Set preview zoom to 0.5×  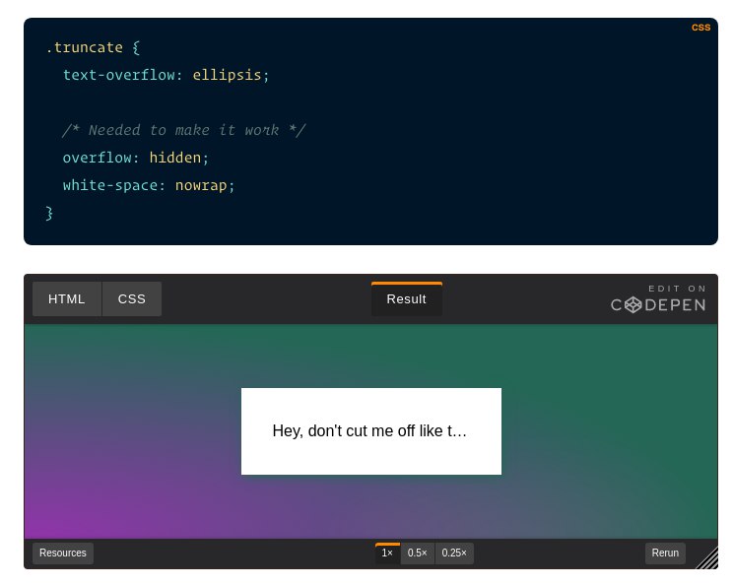pos(417,553)
